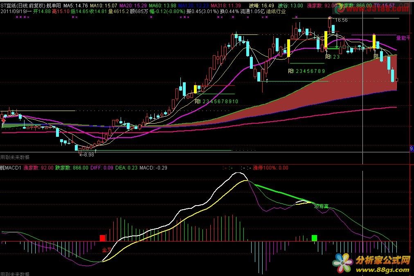Click the green square marker on MACD axis
The image size is (414, 276).
coord(314,238)
